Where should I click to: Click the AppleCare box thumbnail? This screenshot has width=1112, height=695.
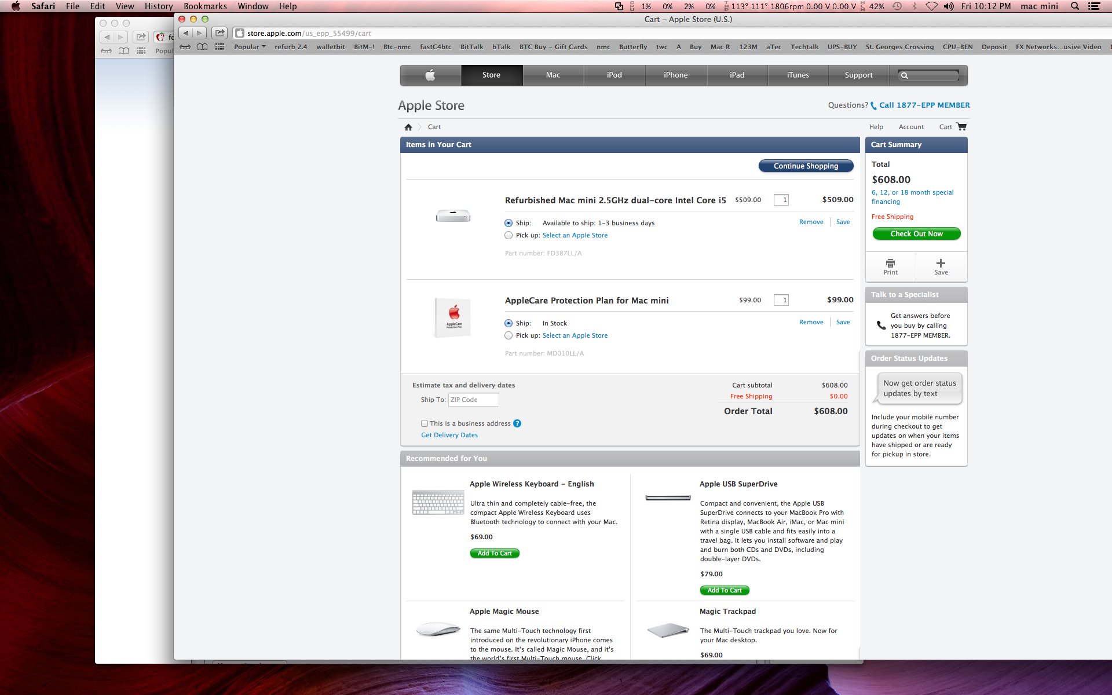tap(453, 317)
